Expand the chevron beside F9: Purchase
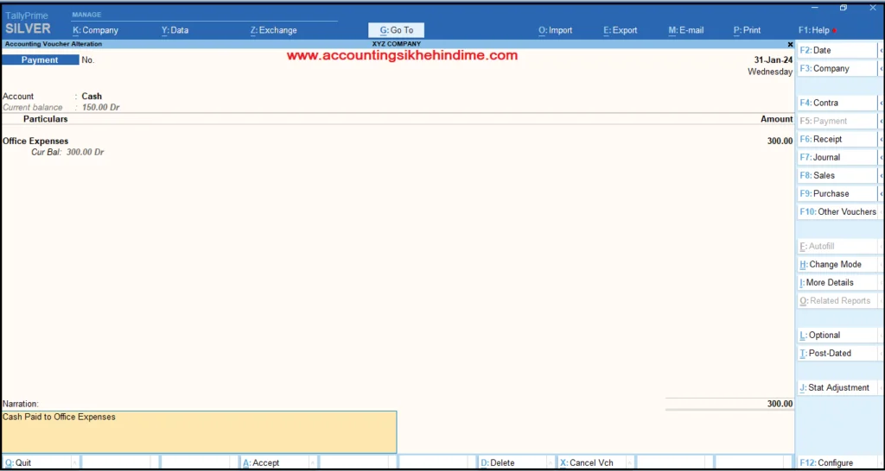 click(881, 193)
